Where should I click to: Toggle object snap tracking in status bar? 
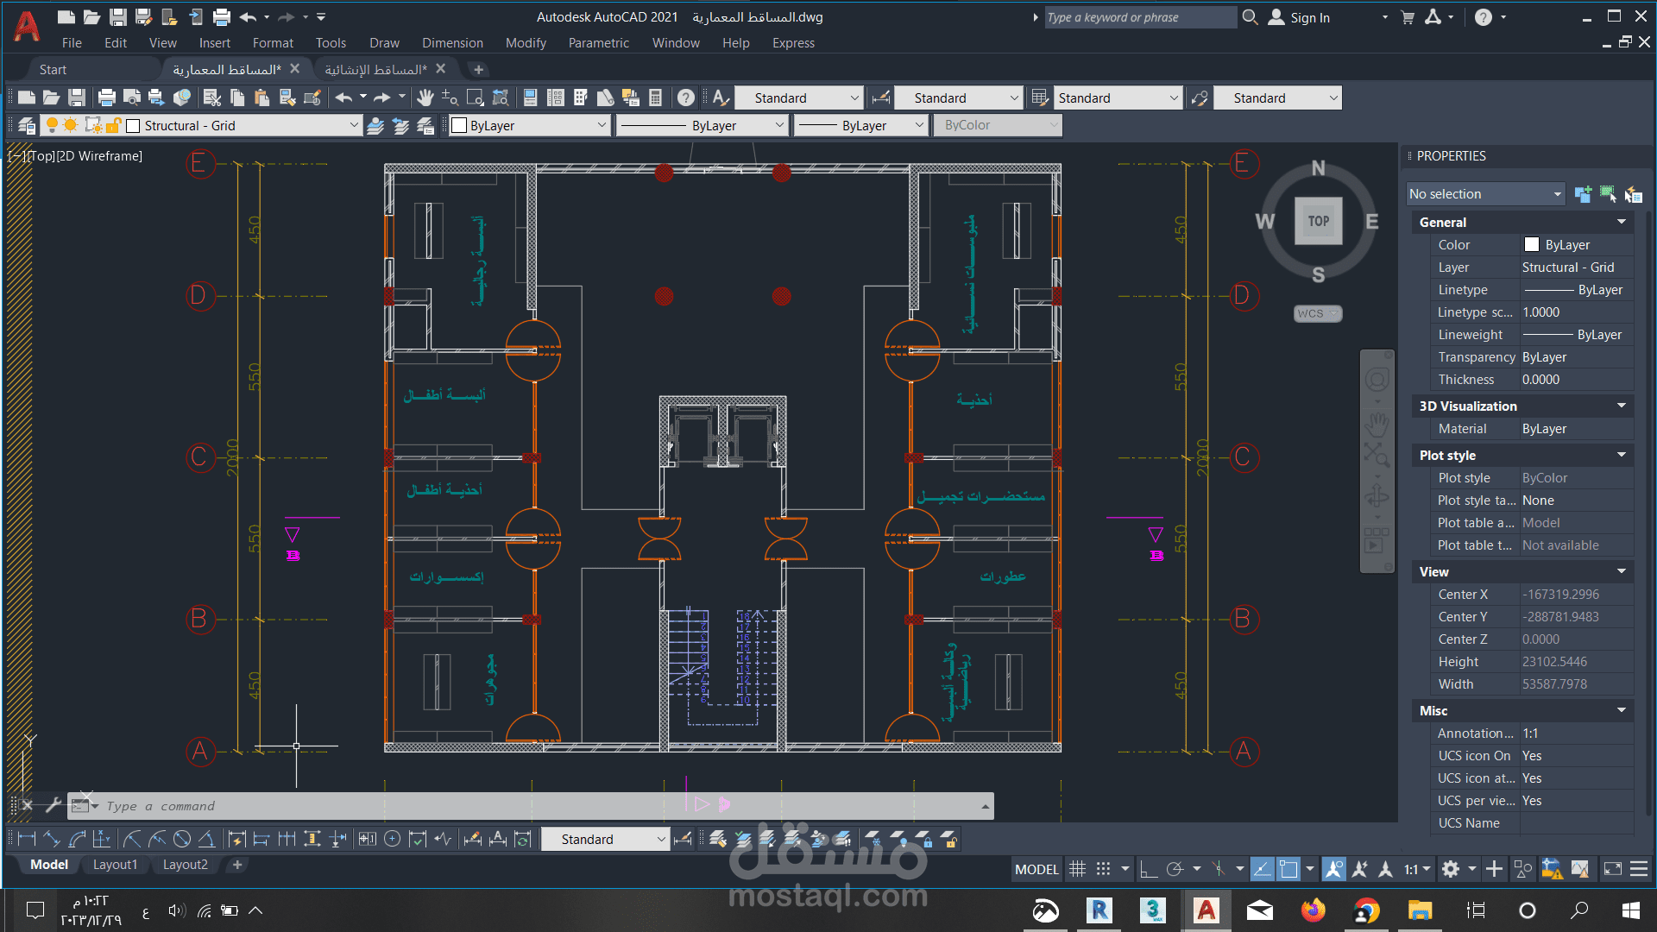click(x=1262, y=870)
